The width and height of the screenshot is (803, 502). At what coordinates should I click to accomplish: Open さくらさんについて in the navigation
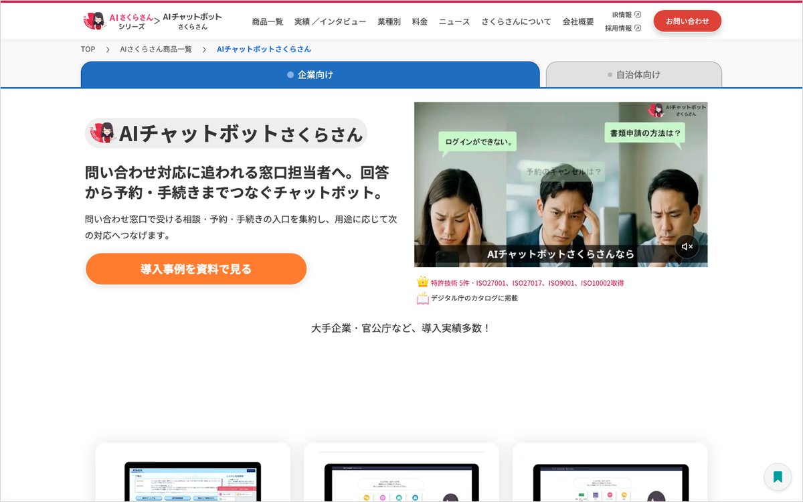(x=517, y=21)
